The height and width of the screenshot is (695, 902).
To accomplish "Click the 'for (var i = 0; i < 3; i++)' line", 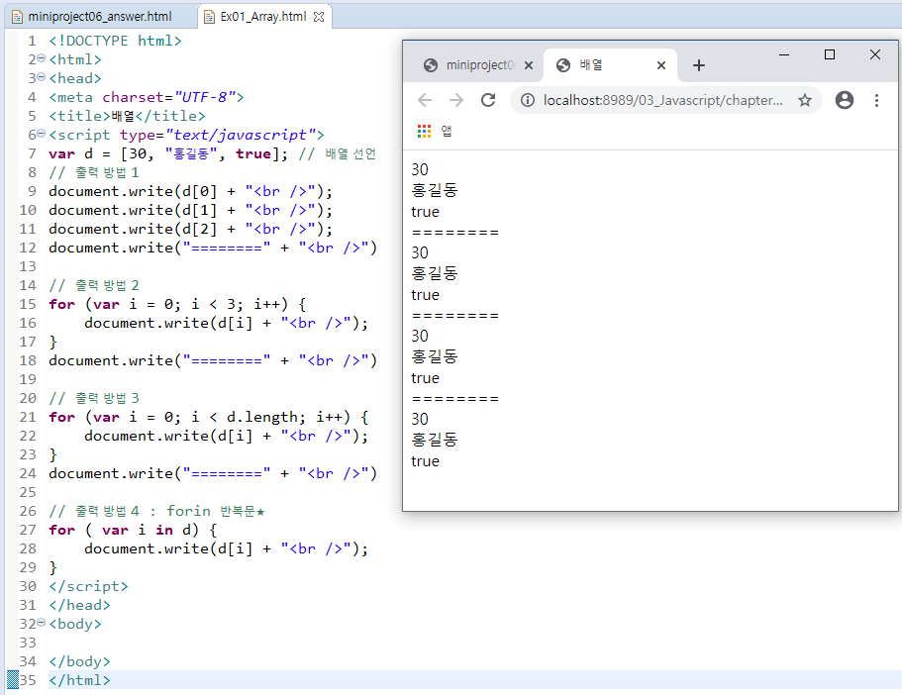I will (x=178, y=304).
